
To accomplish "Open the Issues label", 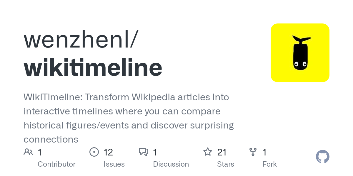I will 114,164.
